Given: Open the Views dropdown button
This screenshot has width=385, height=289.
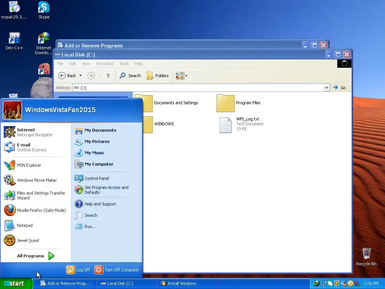Looking at the screenshot, I should pos(182,76).
